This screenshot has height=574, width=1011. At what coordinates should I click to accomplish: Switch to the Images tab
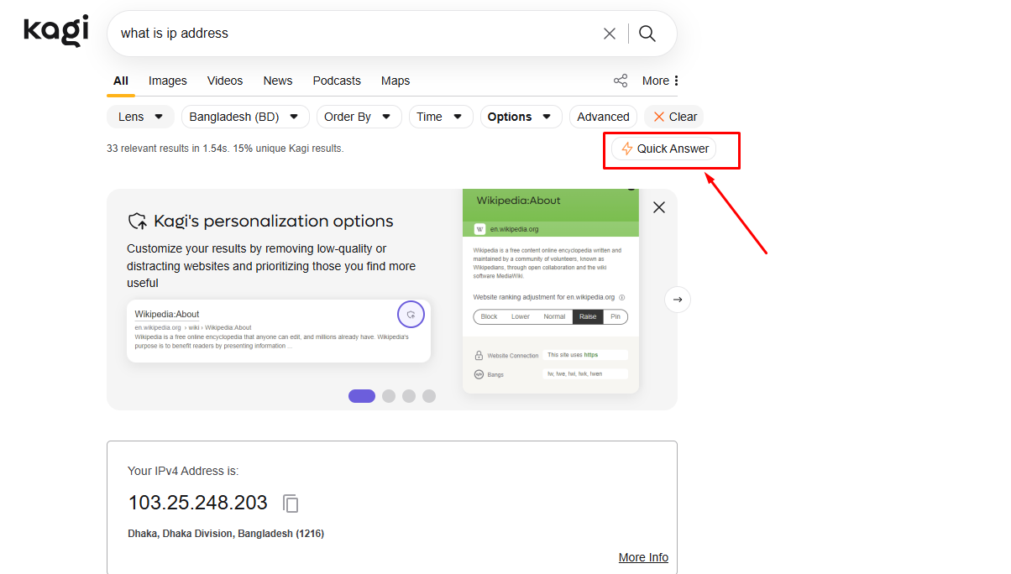coord(168,81)
